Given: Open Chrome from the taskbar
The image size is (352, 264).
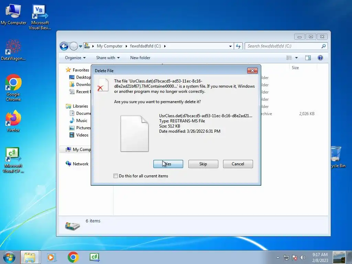Looking at the screenshot, I should tap(73, 257).
